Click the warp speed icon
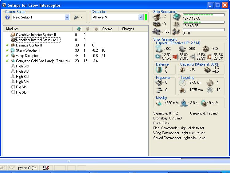Viewport: 230px width, 173px height. 204,103
